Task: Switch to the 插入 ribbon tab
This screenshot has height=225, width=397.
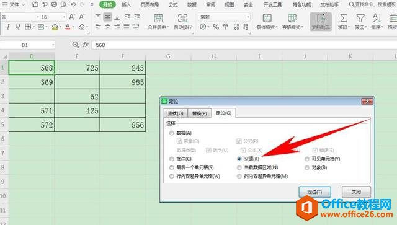Action: coord(126,4)
